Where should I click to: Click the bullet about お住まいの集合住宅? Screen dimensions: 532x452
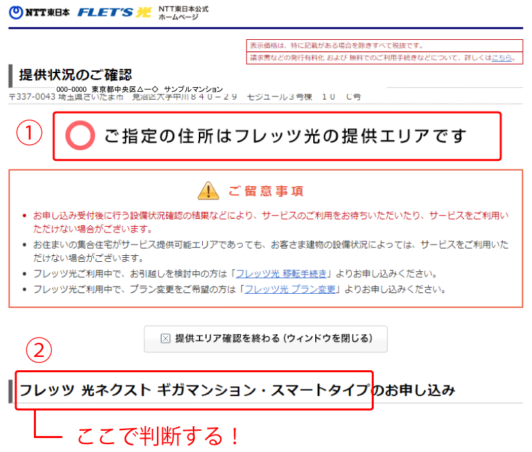271,251
